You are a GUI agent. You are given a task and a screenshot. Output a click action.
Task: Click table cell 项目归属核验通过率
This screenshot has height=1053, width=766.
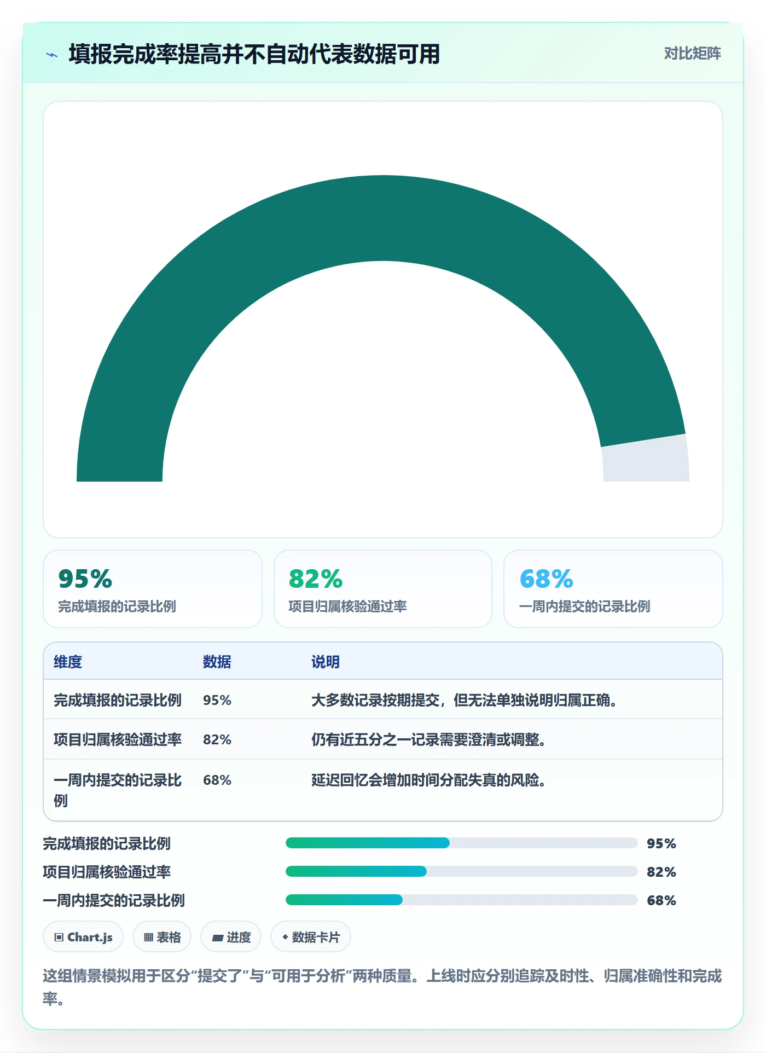[118, 739]
